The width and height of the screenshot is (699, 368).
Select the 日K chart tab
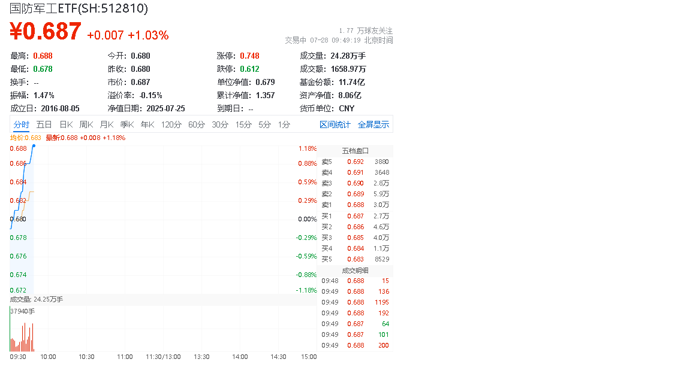(66, 124)
